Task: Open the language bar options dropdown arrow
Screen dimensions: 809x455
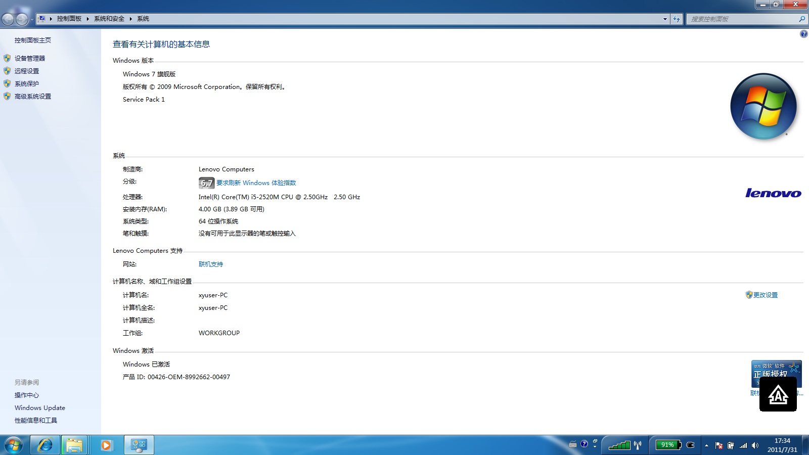Action: click(x=595, y=447)
